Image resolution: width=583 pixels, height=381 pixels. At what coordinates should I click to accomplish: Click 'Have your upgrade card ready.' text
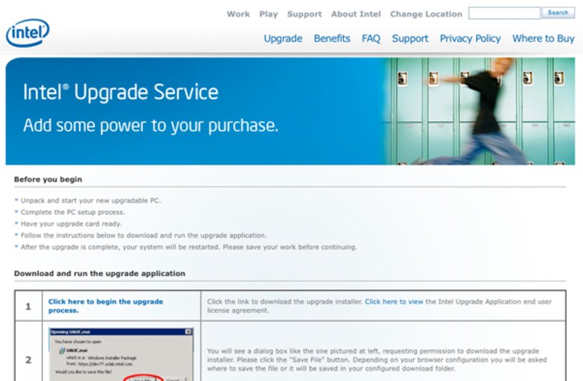pos(71,224)
